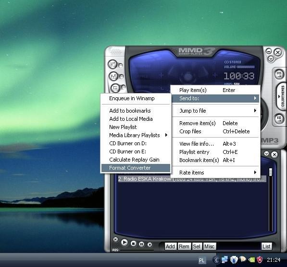The width and height of the screenshot is (287, 267).
Task: Click the playlist vertical scrollbar handle
Action: 271,172
